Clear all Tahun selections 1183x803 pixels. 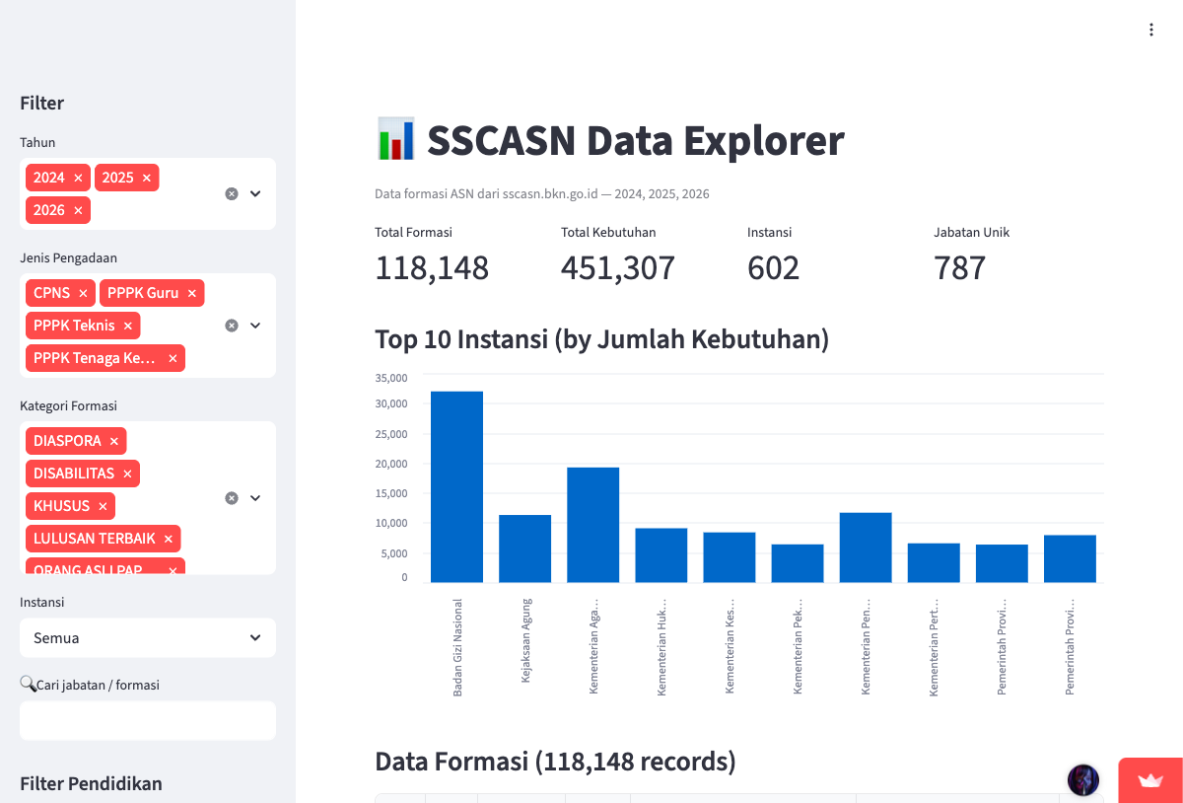[x=232, y=193]
